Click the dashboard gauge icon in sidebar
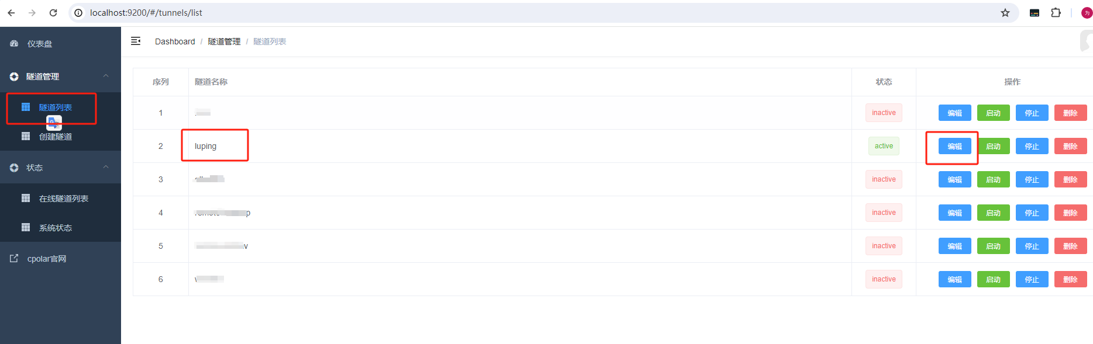Viewport: 1093px width, 344px height. (x=14, y=44)
